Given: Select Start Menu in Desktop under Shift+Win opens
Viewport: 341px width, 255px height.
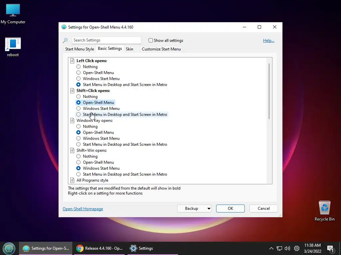Looking at the screenshot, I should point(79,174).
